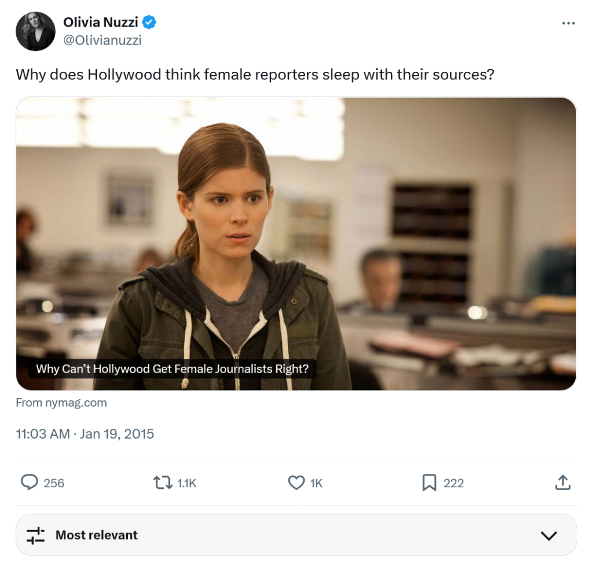Open the nymag.com article preview image
Viewport: 593px width, 563px height.
[x=296, y=231]
